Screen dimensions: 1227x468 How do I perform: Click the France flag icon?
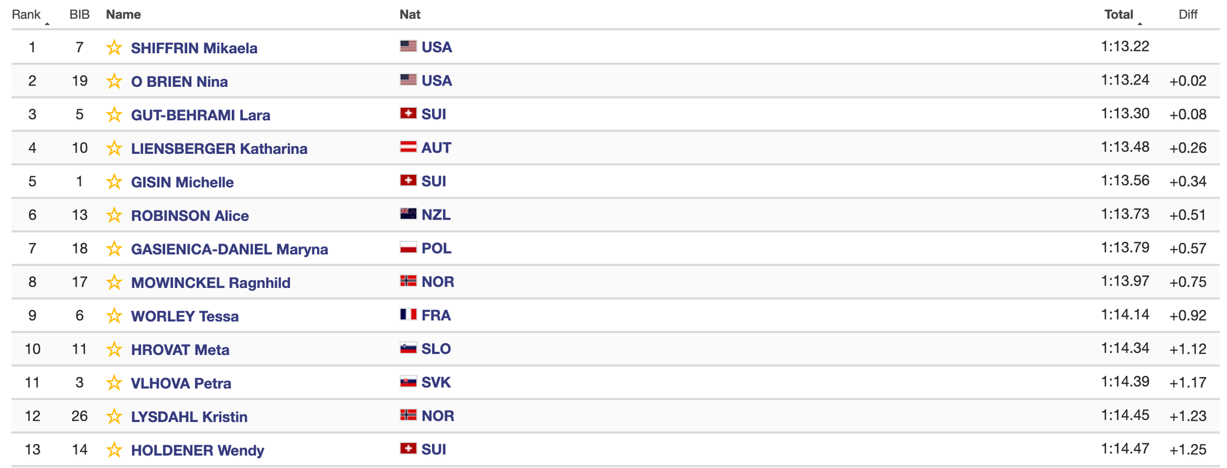(408, 314)
